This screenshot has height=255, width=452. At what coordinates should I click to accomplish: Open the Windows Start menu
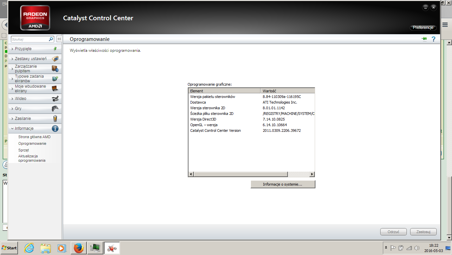[x=9, y=248]
